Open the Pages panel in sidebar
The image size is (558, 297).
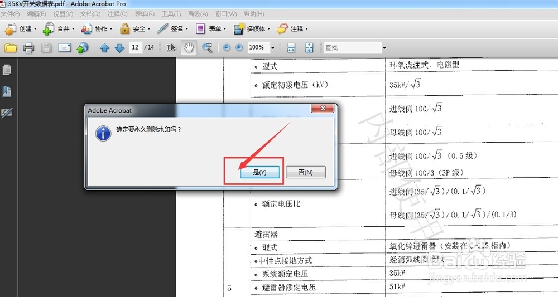tap(7, 70)
